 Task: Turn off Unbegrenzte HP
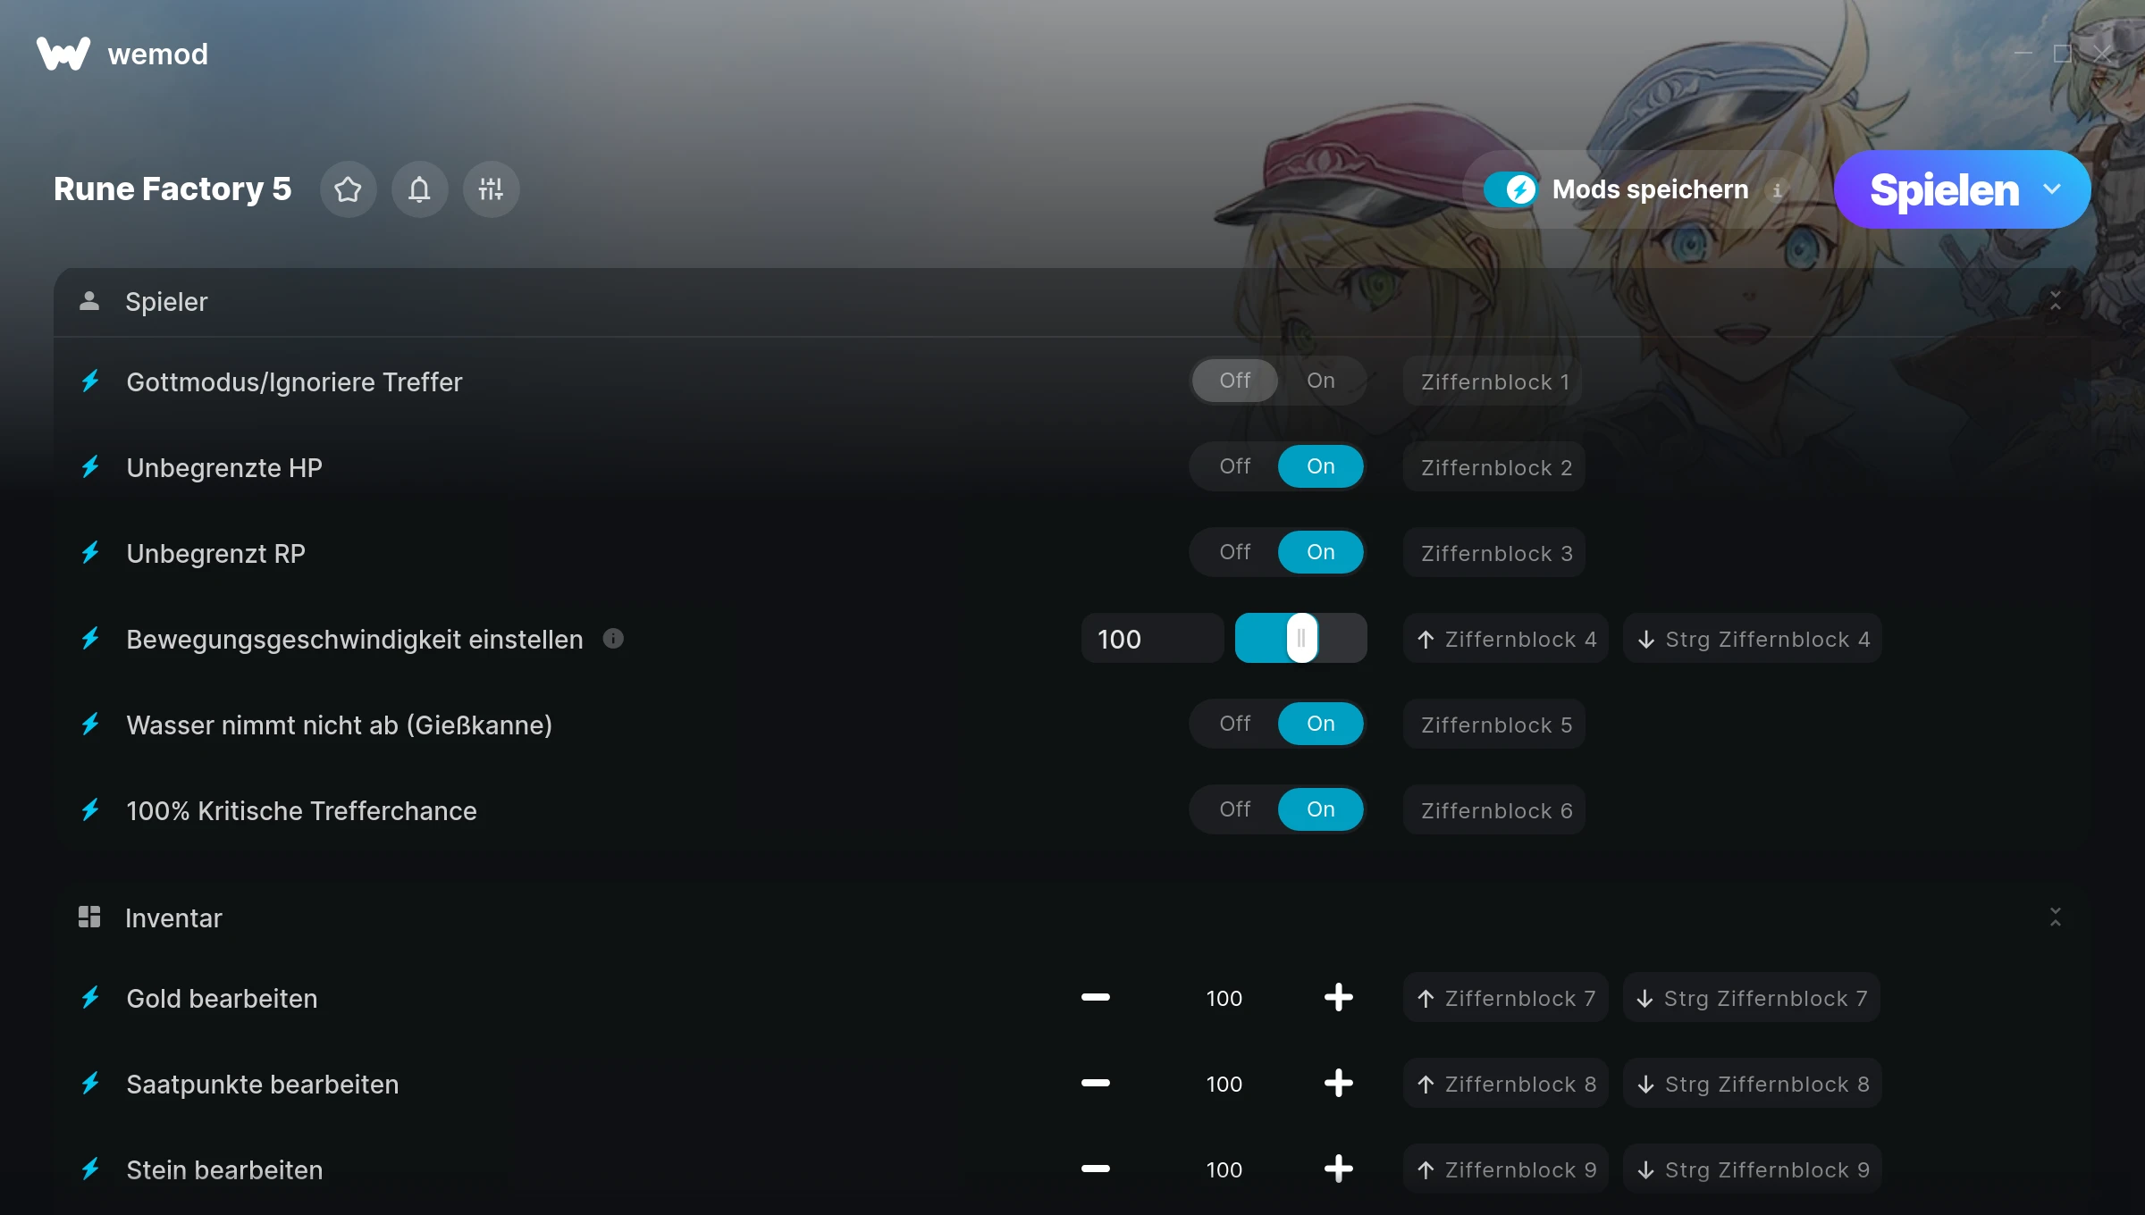(x=1235, y=466)
